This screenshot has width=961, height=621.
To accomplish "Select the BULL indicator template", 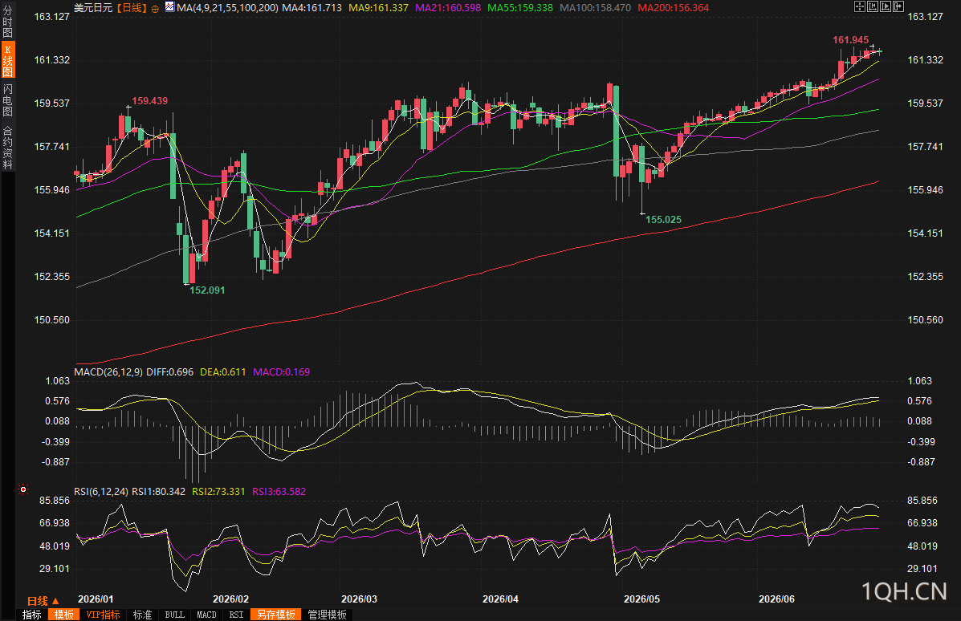I will tap(175, 615).
